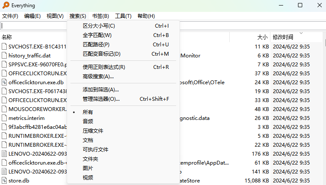Select the 音频 filter
326x185 pixels.
point(123,122)
